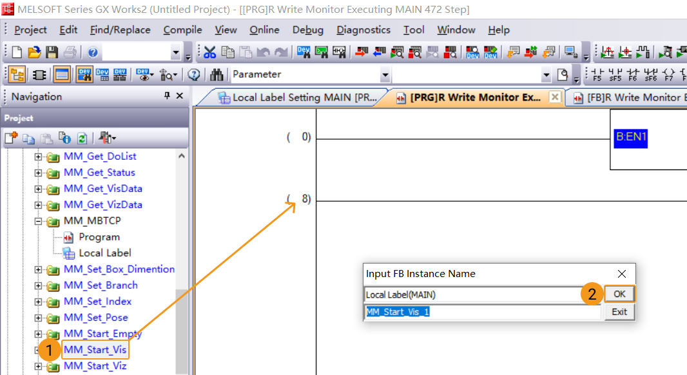Click Exit in Input FB Instance Name dialog
687x375 pixels.
[x=619, y=312]
